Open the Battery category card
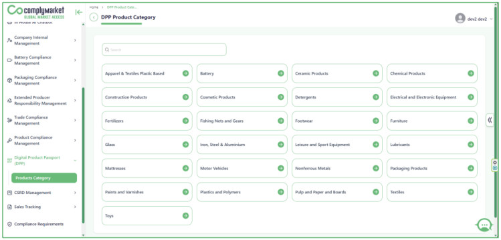This screenshot has width=501, height=240. pyautogui.click(x=242, y=73)
